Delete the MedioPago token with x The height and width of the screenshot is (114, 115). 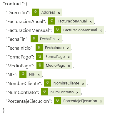69,66
